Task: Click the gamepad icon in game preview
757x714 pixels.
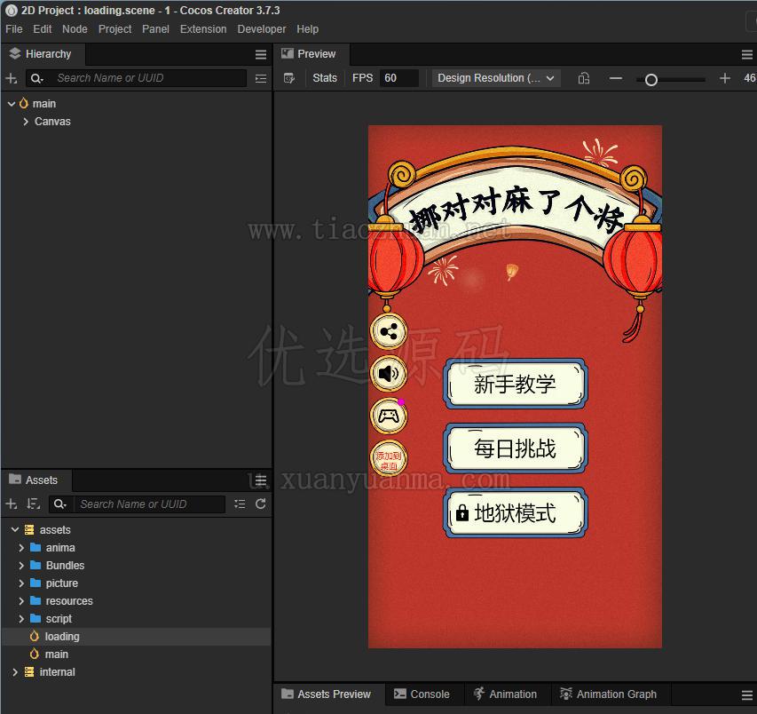Action: coord(389,416)
